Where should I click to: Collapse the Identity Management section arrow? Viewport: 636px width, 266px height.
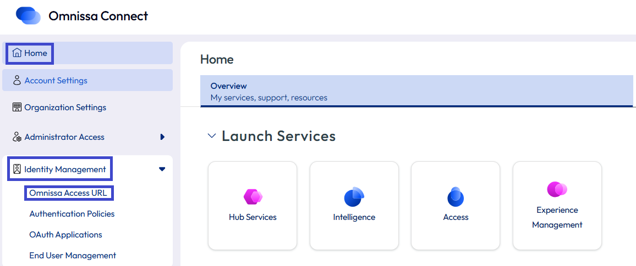pos(162,169)
